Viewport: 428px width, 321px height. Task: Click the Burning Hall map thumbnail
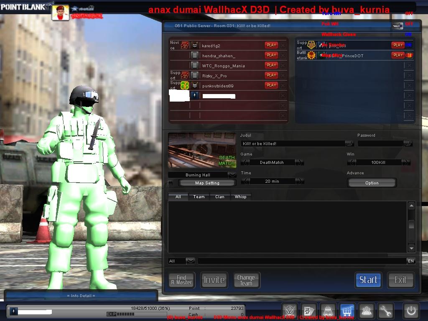click(202, 150)
